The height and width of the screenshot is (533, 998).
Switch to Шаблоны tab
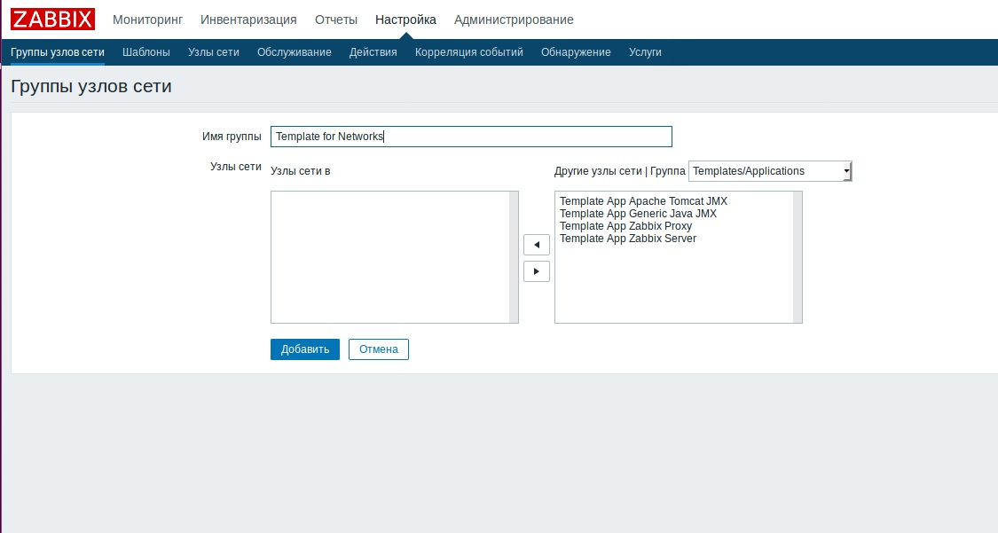146,52
